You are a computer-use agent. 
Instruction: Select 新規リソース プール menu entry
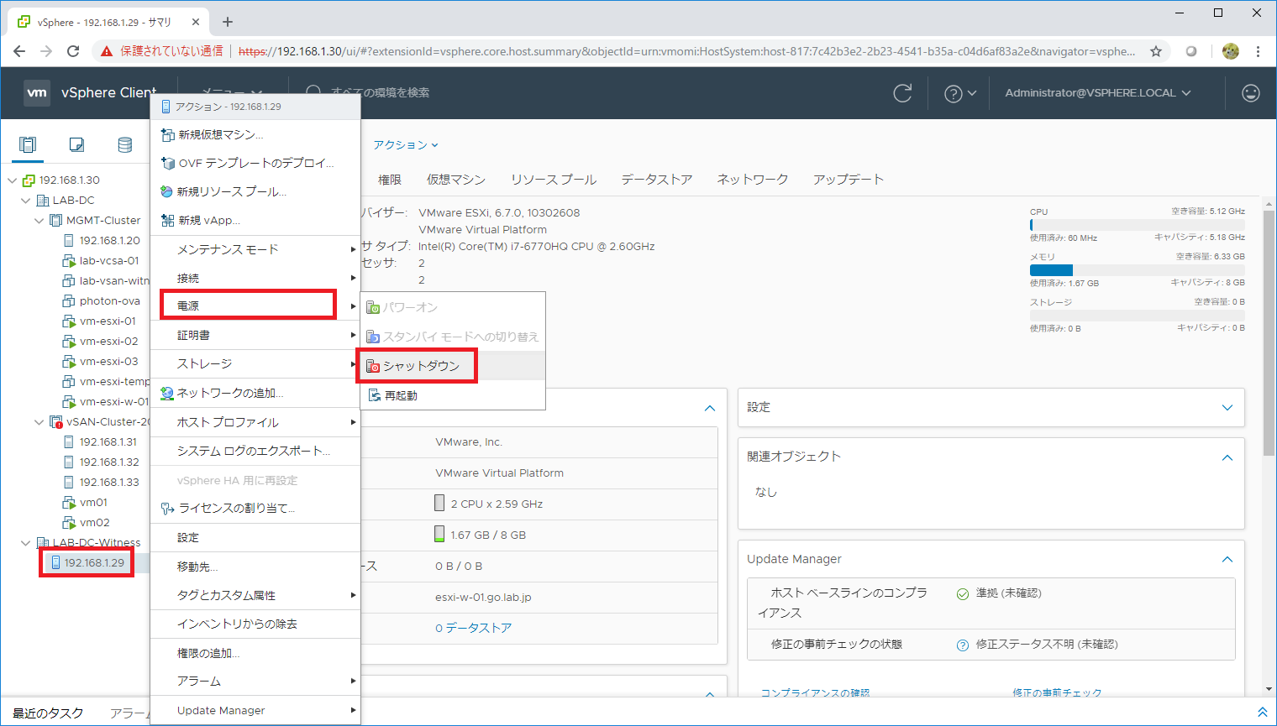coord(255,191)
